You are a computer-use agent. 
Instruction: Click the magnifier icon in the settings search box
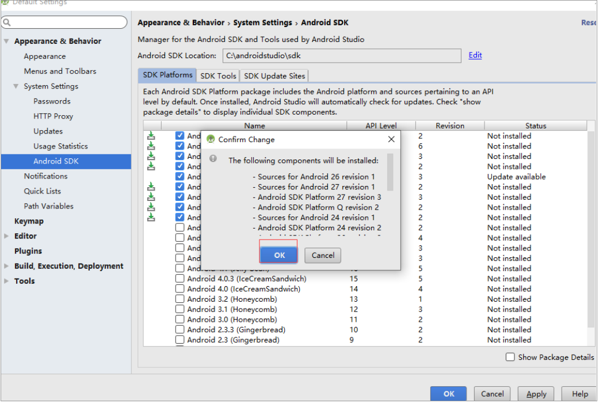pyautogui.click(x=7, y=22)
